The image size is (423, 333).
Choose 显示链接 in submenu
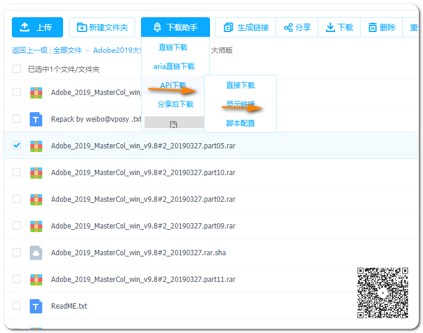(240, 104)
